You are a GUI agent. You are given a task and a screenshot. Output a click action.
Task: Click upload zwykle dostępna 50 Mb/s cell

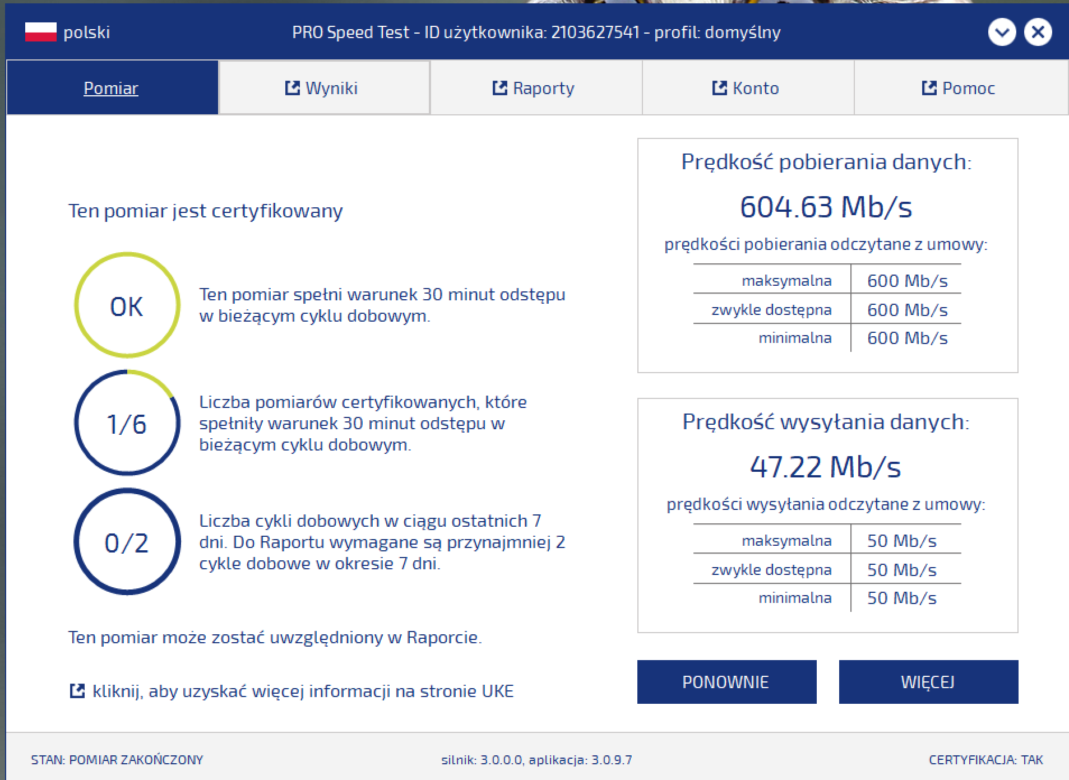click(902, 569)
